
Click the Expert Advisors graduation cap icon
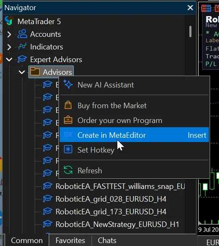(22, 59)
